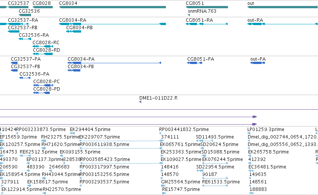Select the CG32536-PA protein glyph
Viewport: 318px width, 195px height.
(x=25, y=78)
